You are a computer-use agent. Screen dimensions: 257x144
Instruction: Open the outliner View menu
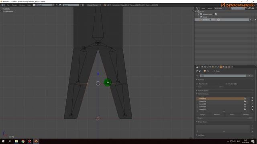pyautogui.click(x=203, y=8)
